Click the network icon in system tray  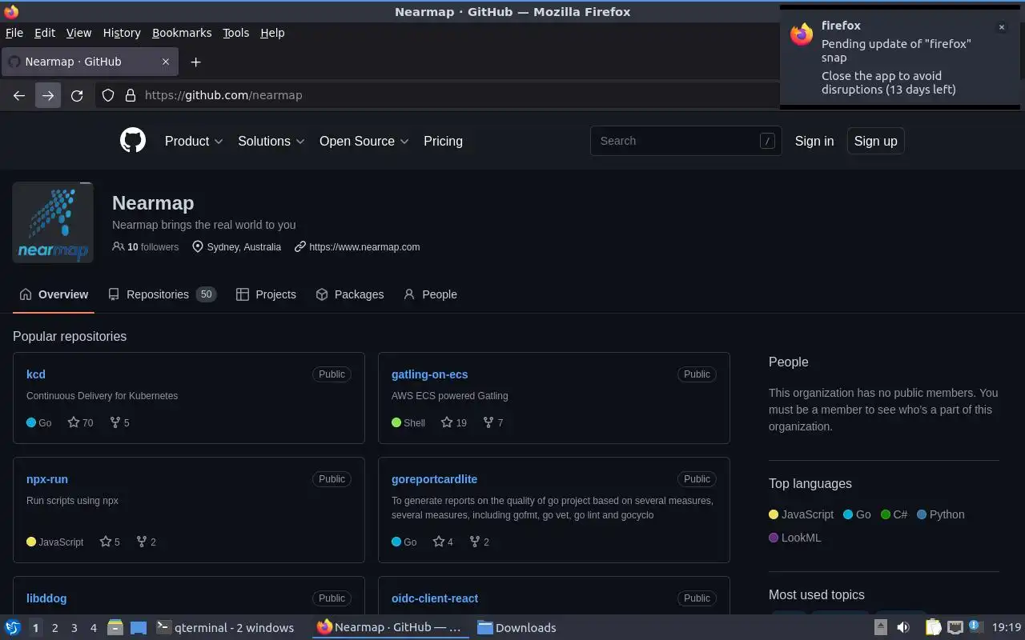(x=955, y=627)
